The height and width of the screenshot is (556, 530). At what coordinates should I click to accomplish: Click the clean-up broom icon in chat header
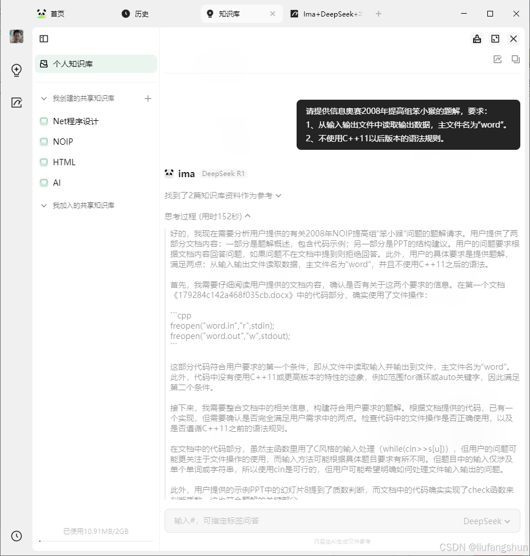point(477,39)
